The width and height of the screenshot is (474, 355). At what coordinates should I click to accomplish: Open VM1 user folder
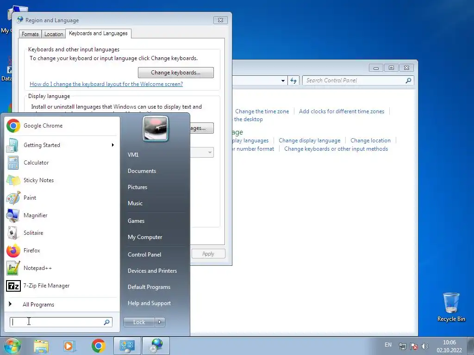coord(133,155)
